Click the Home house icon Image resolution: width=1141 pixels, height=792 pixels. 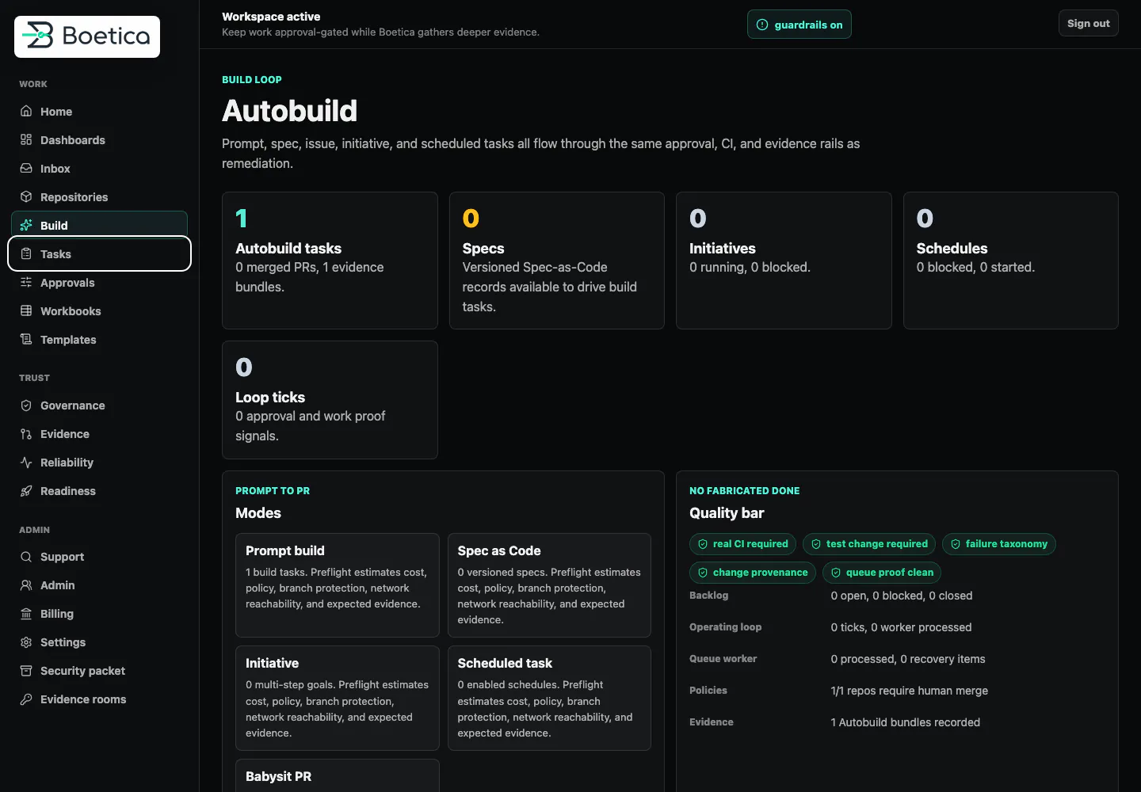(x=26, y=112)
